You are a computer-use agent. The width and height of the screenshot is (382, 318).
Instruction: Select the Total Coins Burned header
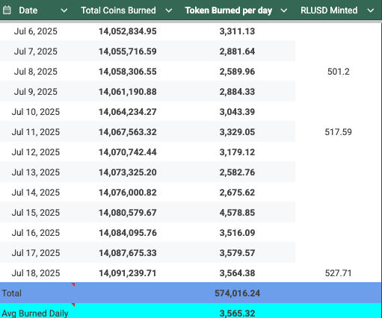[118, 10]
